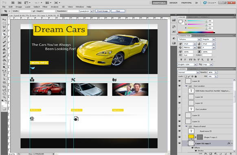Toggle Shape 7 copy 2 layer visibility
This screenshot has height=155, width=237.
180,137
